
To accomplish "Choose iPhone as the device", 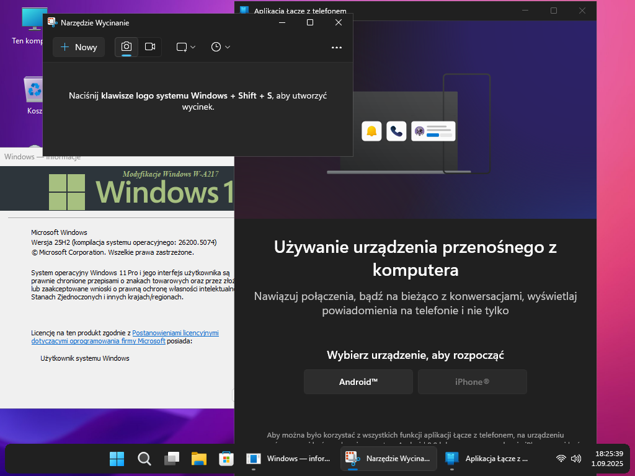I will pyautogui.click(x=472, y=382).
